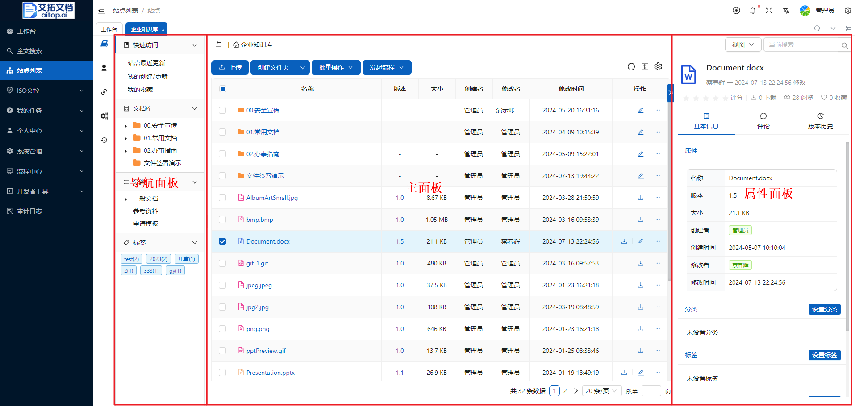Click the 上传 button
This screenshot has height=406, width=855.
coord(230,67)
